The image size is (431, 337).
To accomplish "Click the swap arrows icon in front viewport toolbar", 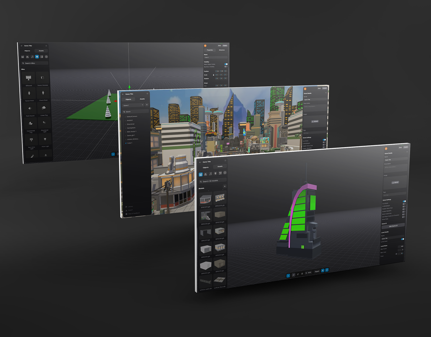I will click(294, 275).
